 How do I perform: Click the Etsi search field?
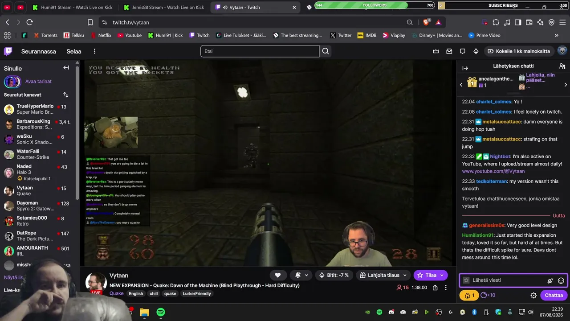[x=260, y=51]
